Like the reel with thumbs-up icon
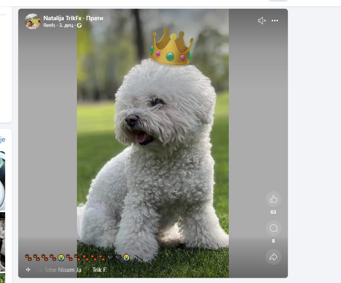This screenshot has width=341, height=283. 273,199
